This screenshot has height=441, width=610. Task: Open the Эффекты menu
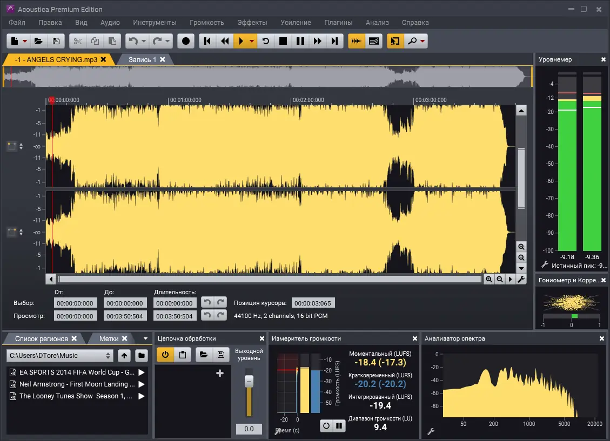pos(252,23)
